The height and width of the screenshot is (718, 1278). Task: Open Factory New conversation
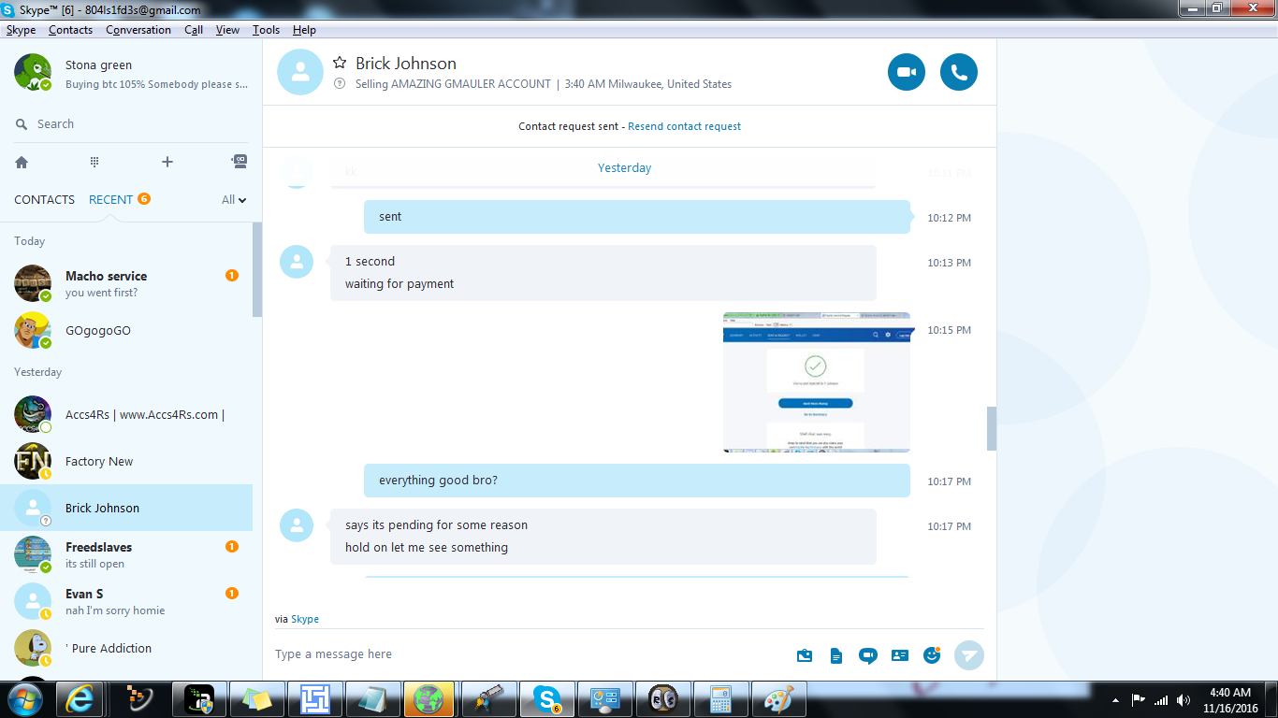(x=126, y=461)
